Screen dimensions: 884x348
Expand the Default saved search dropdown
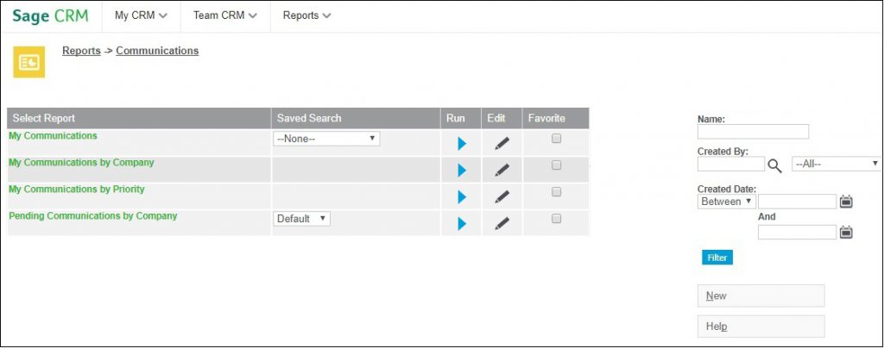[301, 219]
